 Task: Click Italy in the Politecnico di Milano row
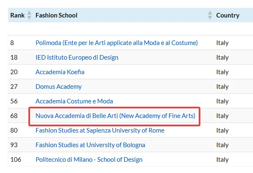pyautogui.click(x=223, y=160)
